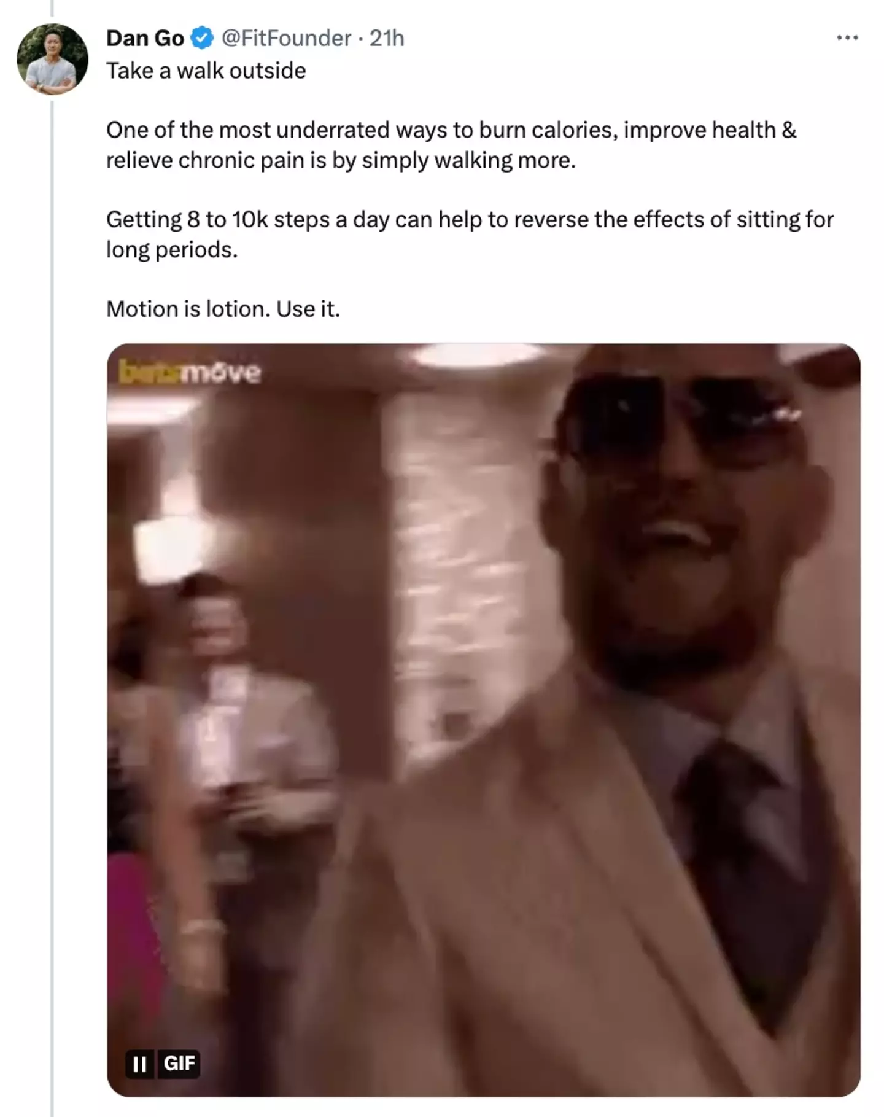Click the "Motion is lotion. Use it." text
The image size is (884, 1117).
point(223,309)
